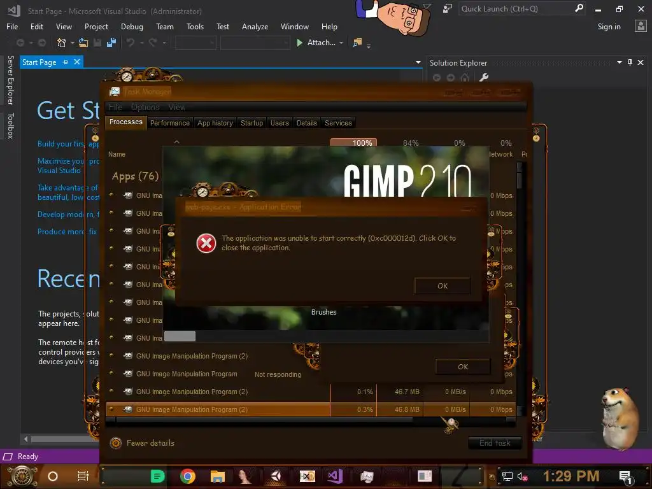
Task: Open the Action Center notification icon
Action: click(x=625, y=477)
